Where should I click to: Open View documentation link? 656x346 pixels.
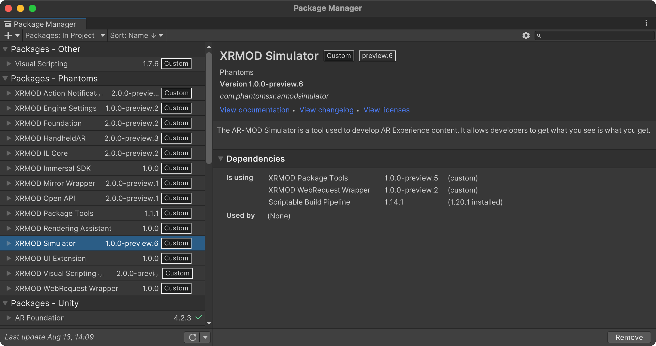[255, 110]
